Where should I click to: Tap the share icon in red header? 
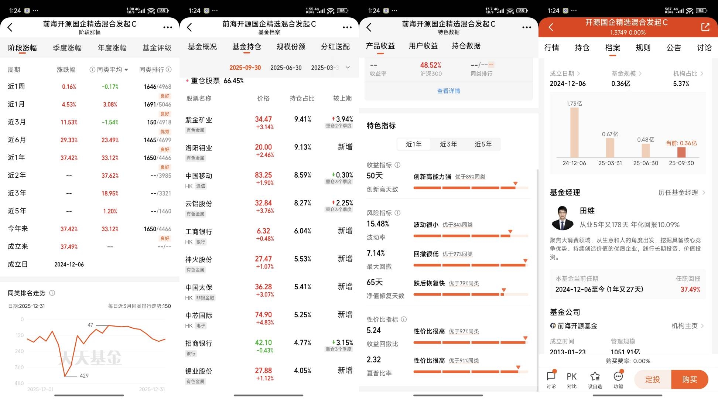tap(705, 27)
